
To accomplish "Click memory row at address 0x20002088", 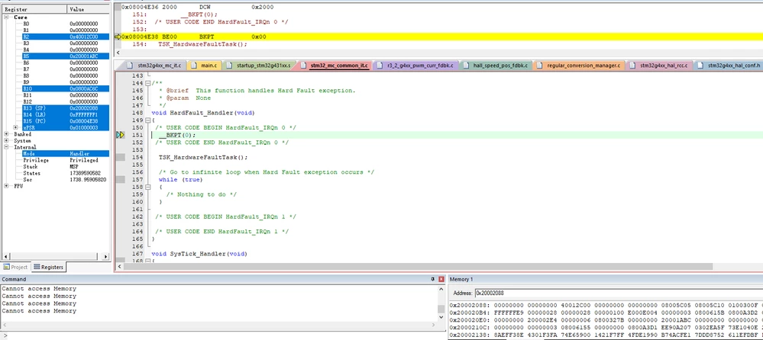I will click(606, 305).
